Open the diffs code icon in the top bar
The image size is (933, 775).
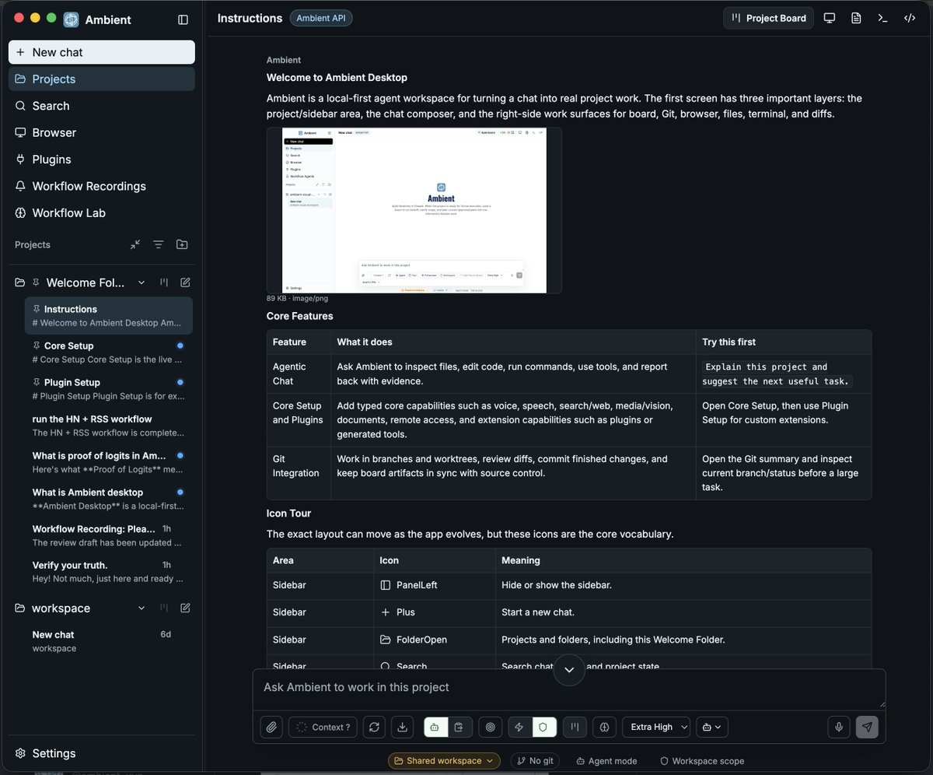(909, 18)
